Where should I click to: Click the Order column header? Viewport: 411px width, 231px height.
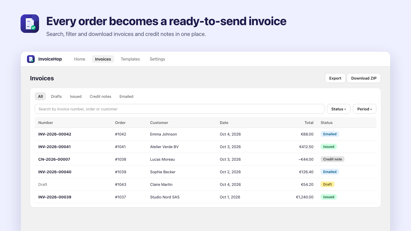120,123
